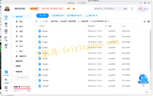Image resolution: width=153 pixels, height=96 pixels.
Task: Expand breadcrumb chevron after N-你必须和我在一起
Action: pyautogui.click(x=108, y=21)
